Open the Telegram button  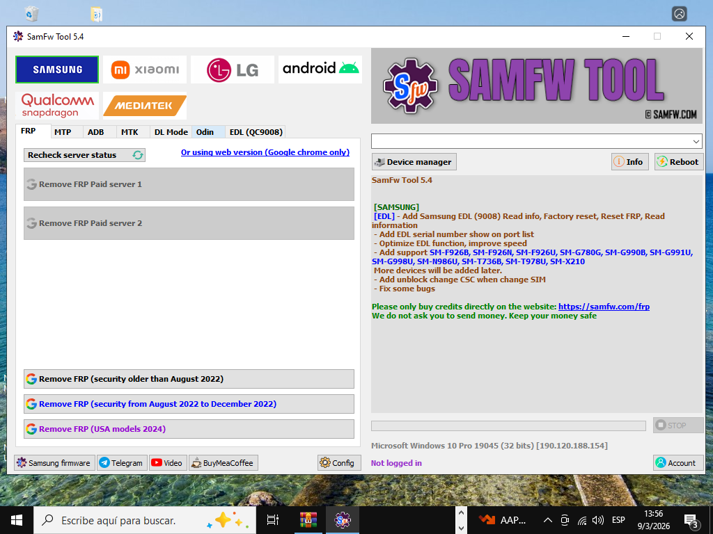[122, 462]
